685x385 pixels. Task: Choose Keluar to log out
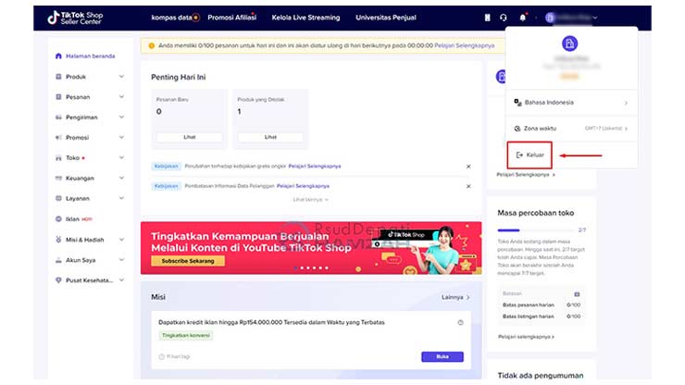coord(529,155)
